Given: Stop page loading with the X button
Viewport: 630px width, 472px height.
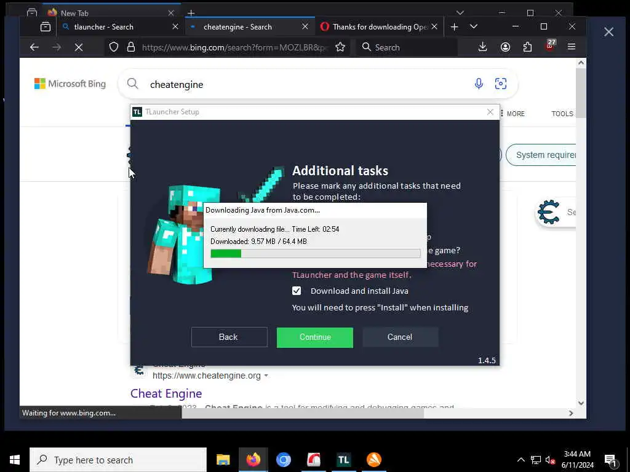Looking at the screenshot, I should [79, 47].
